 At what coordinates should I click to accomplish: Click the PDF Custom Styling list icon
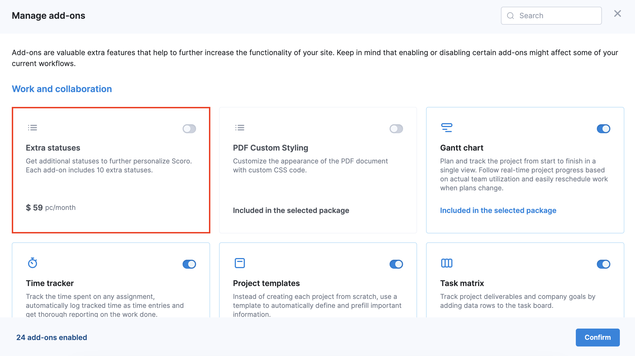coord(240,128)
